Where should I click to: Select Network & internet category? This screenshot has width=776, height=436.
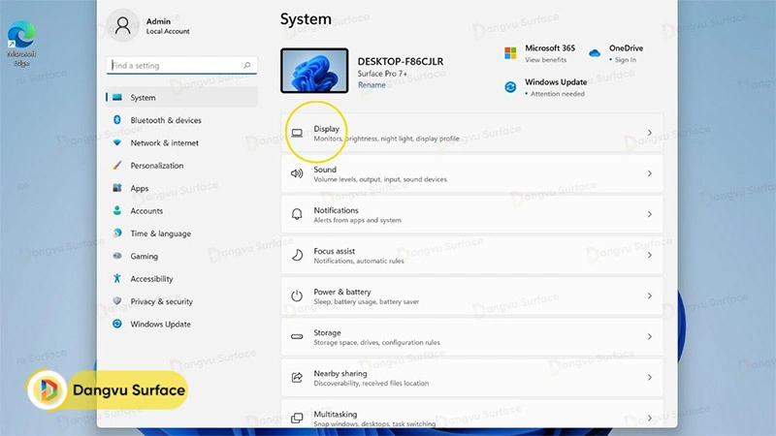point(164,142)
